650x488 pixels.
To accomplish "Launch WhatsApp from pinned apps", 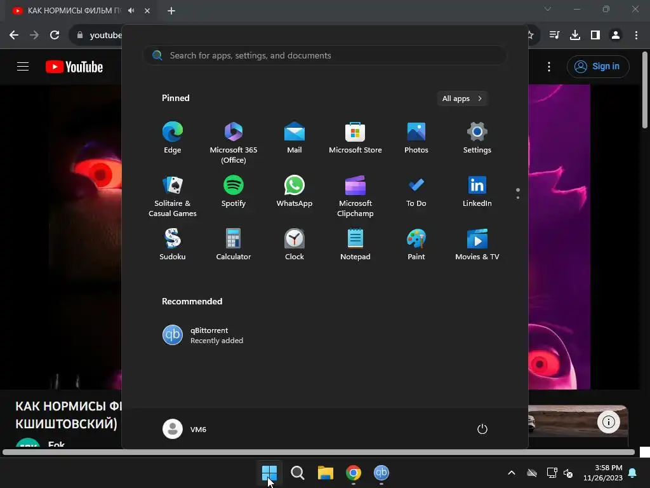I will [295, 191].
